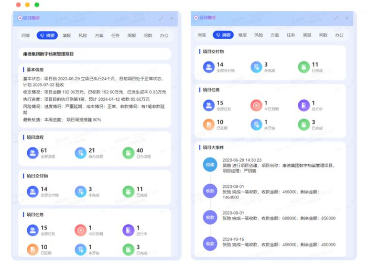Image resolution: width=367 pixels, height=264 pixels.
Task: Click 收款 marker dated 2024-10-16
Action: pos(210,244)
